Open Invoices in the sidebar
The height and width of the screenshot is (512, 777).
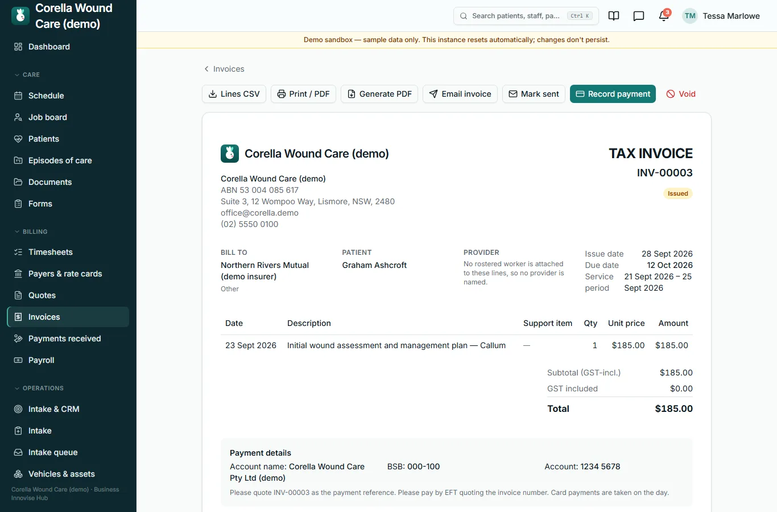coord(68,317)
